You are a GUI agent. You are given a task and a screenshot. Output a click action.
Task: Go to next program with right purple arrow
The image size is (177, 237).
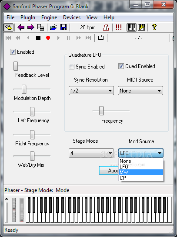(x=31, y=27)
